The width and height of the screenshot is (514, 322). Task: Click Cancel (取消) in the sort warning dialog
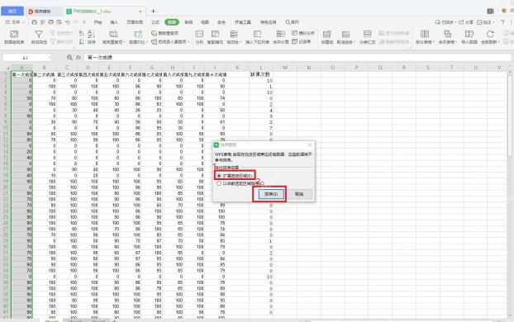coord(299,194)
